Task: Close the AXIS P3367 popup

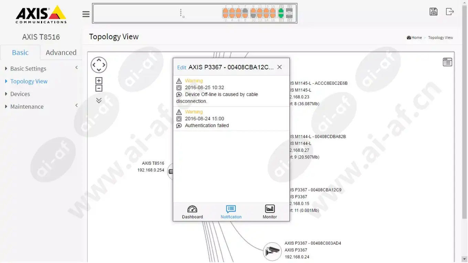Action: 279,67
